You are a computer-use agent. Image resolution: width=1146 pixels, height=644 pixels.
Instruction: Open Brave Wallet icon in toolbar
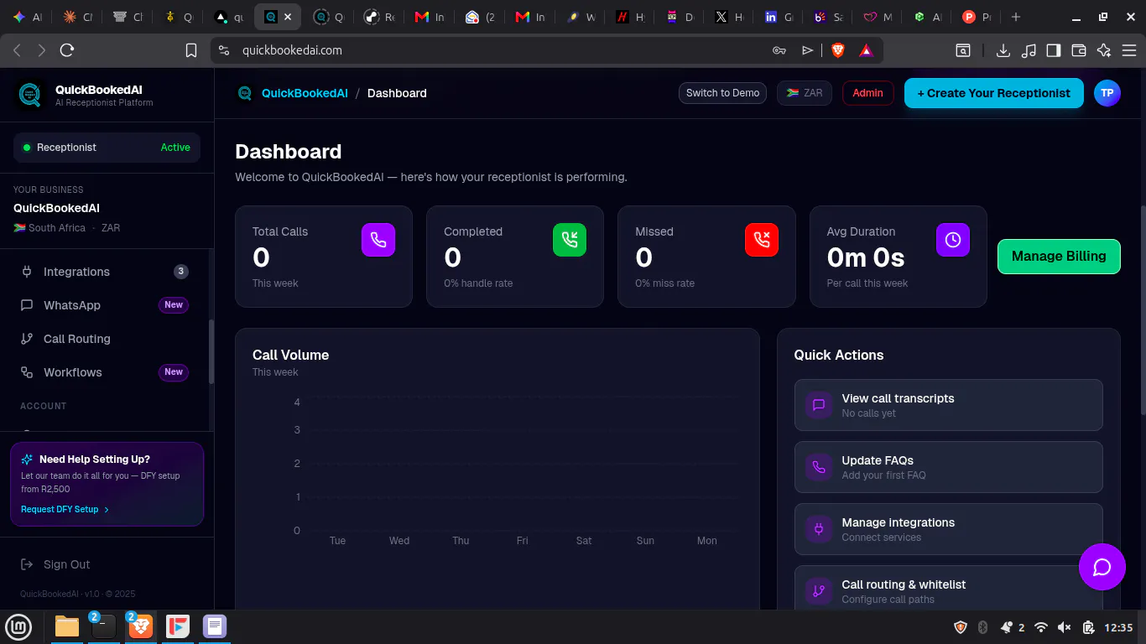point(1079,50)
